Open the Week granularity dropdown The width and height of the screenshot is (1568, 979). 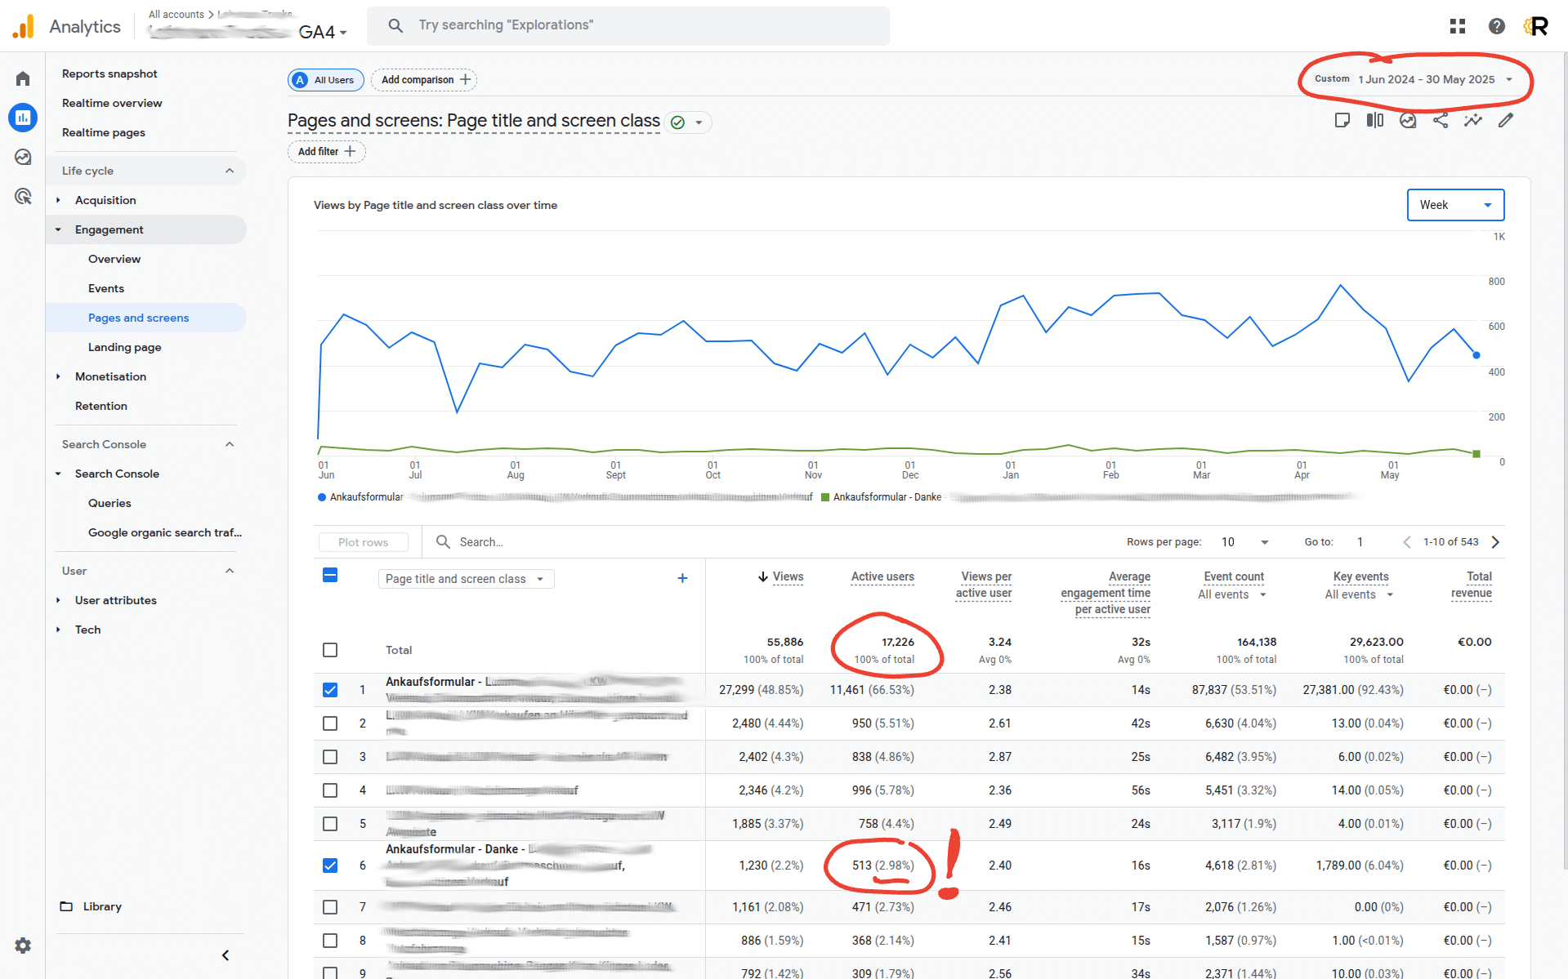[x=1454, y=205]
